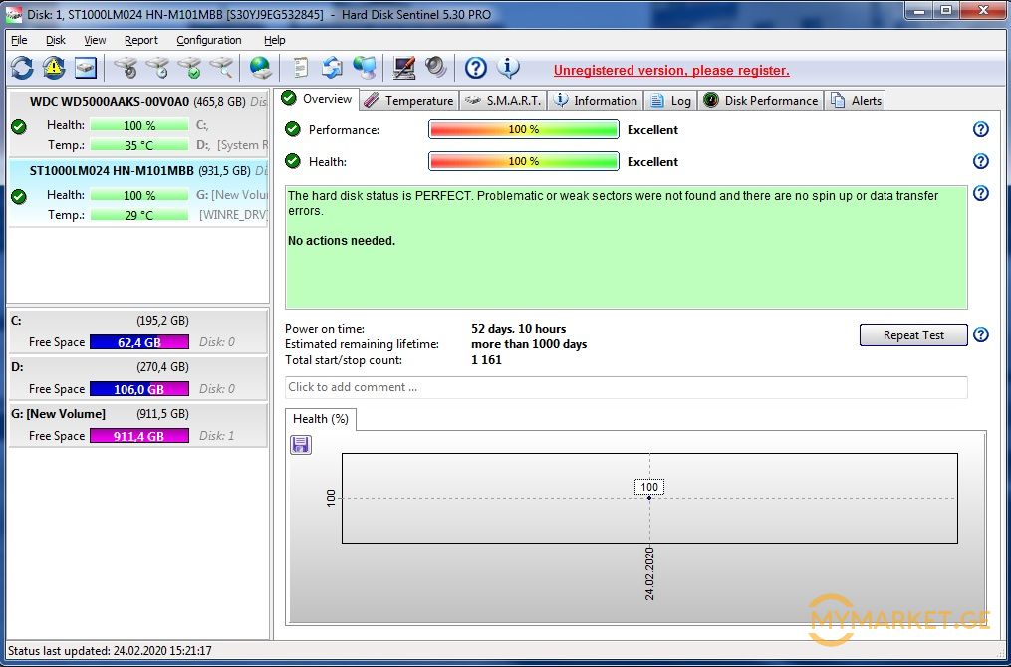Click the Health 100 % gradient bar in Overview
Viewport: 1011px width, 667px height.
pos(524,161)
